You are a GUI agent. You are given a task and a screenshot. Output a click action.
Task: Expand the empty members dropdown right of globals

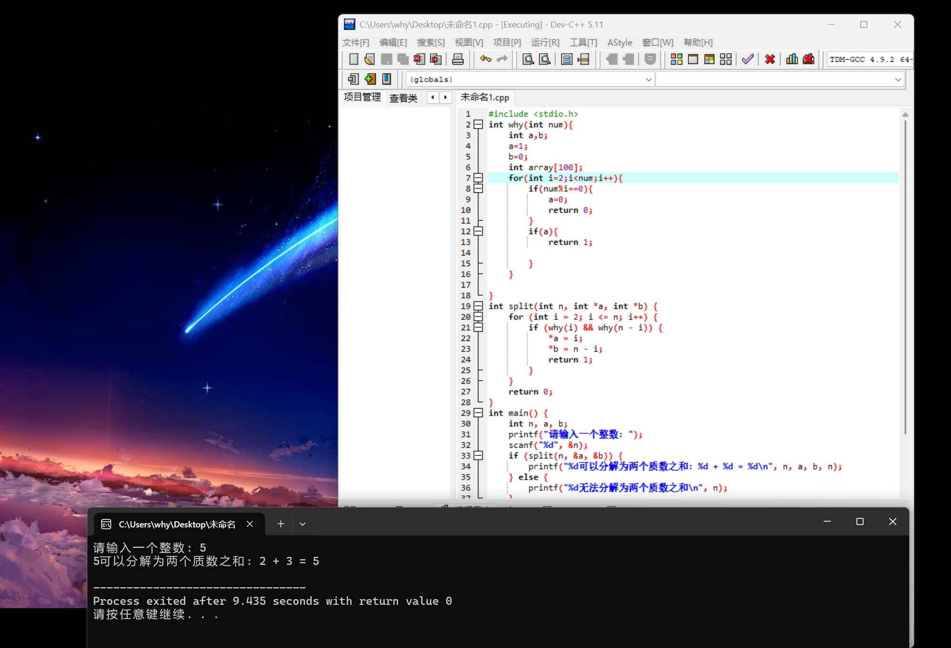point(897,80)
